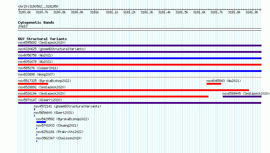This screenshot has height=153, width=270.
Task: Select the purple bar under nsv4330625
Action: 140,52
